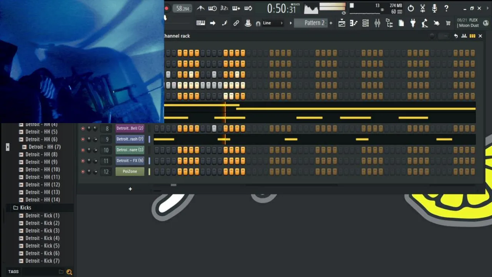Click the folder icon beside TAGS
Image resolution: width=492 pixels, height=277 pixels.
[61, 272]
